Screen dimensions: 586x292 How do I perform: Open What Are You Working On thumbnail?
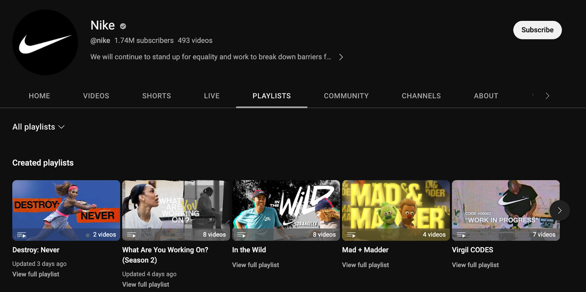176,210
